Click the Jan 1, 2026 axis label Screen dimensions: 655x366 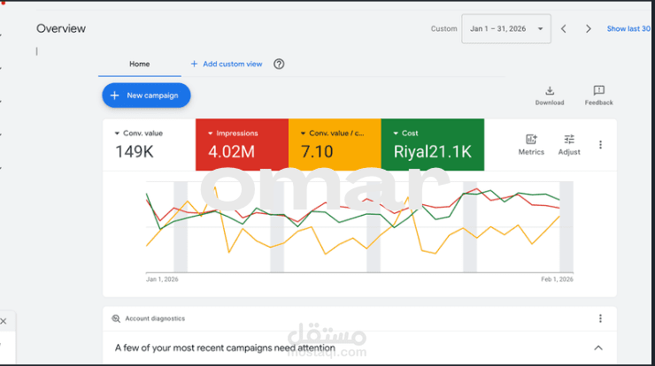click(x=162, y=279)
